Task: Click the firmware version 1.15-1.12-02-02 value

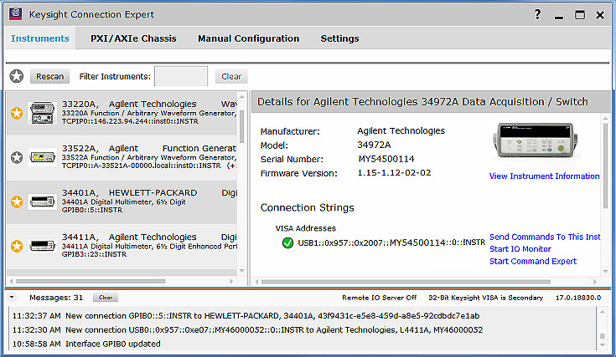Action: 394,173
